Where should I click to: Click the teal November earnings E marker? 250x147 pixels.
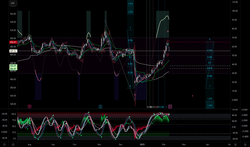coord(100,107)
